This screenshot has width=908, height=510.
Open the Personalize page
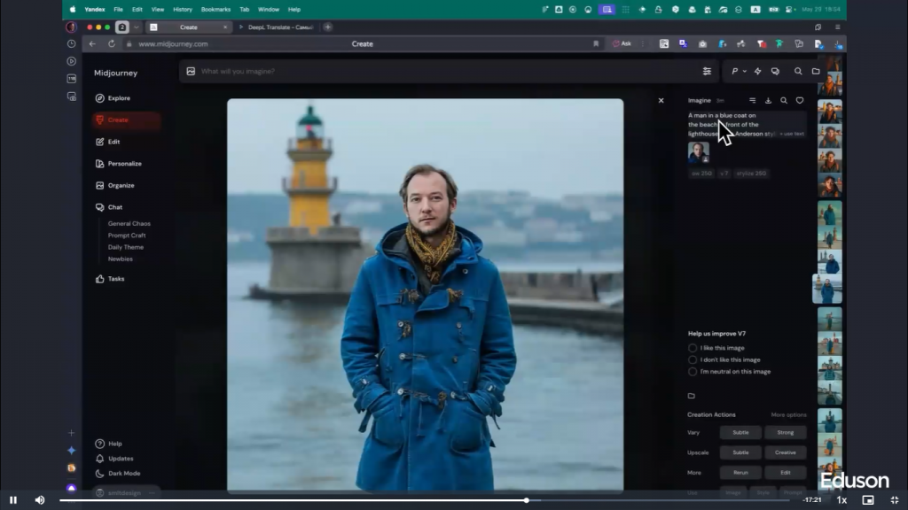[x=119, y=164]
